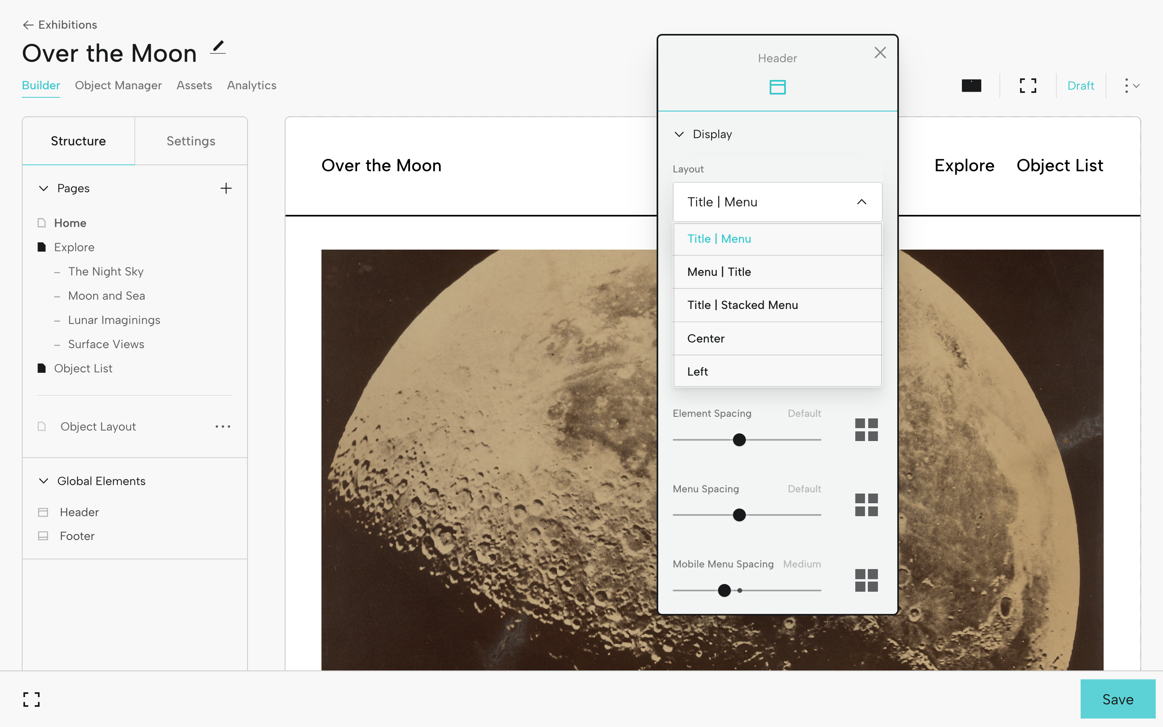The height and width of the screenshot is (727, 1163).
Task: Close the Layout dropdown showing Title | Menu
Action: [x=777, y=202]
